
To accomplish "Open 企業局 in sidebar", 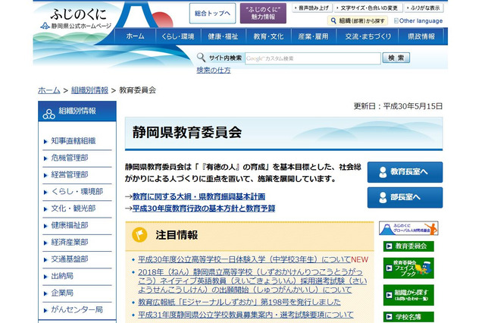I will pyautogui.click(x=62, y=293).
